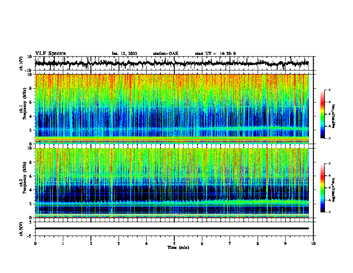The width and height of the screenshot is (353, 273).
Task: Select the "start UT = 14:30: 0" text
Action: [215, 54]
